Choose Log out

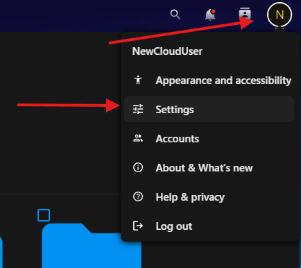(x=209, y=226)
